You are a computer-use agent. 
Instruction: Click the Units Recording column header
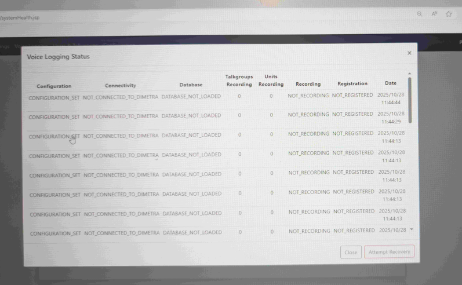271,81
